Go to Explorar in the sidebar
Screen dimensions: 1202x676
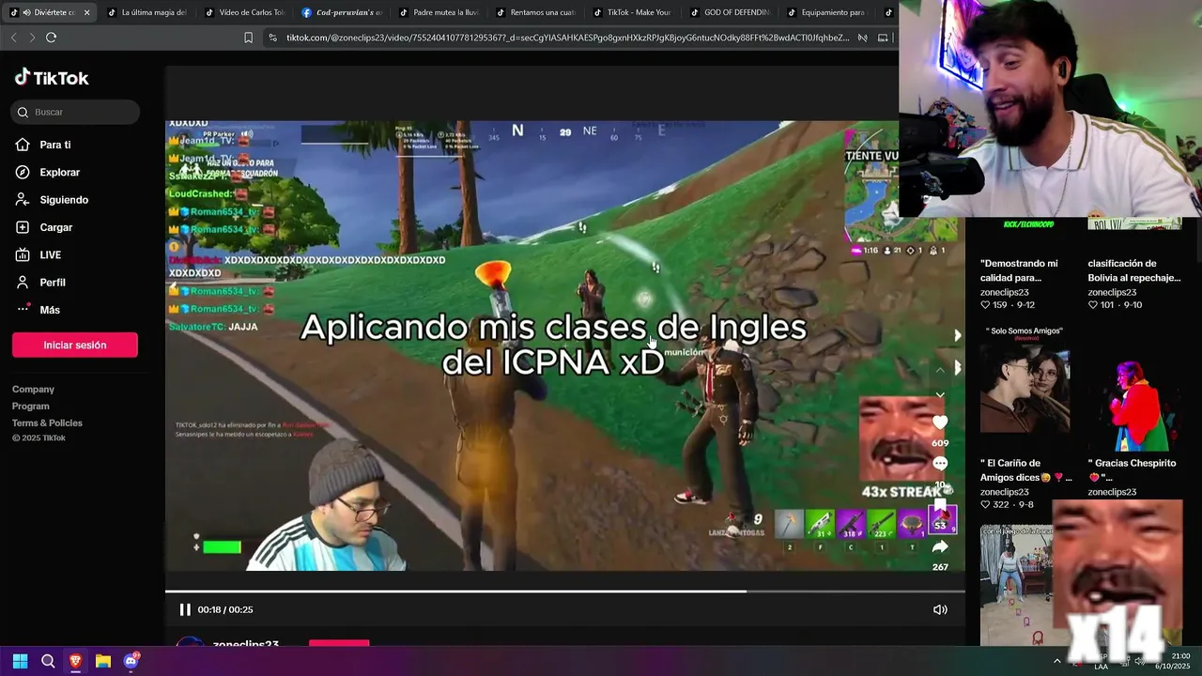coord(48,172)
